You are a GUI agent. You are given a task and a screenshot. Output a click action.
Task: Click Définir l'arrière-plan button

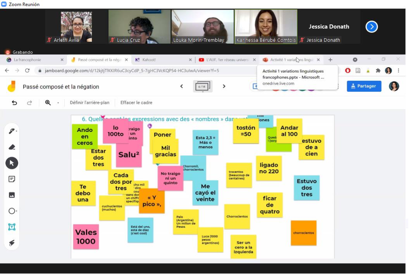89,103
